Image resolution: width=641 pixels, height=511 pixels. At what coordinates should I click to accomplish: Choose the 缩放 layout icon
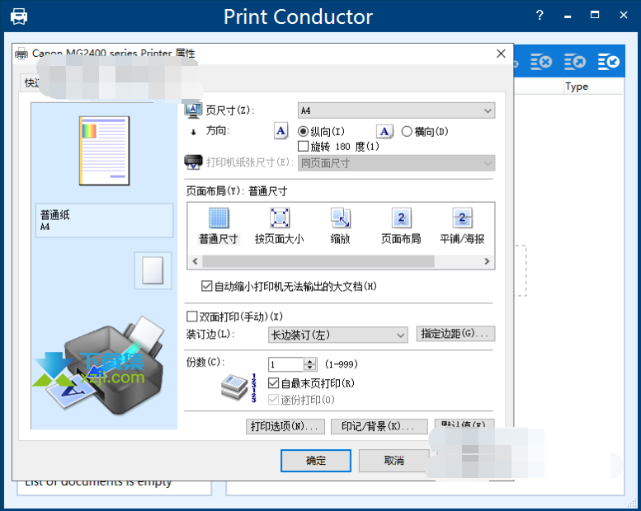click(x=340, y=218)
